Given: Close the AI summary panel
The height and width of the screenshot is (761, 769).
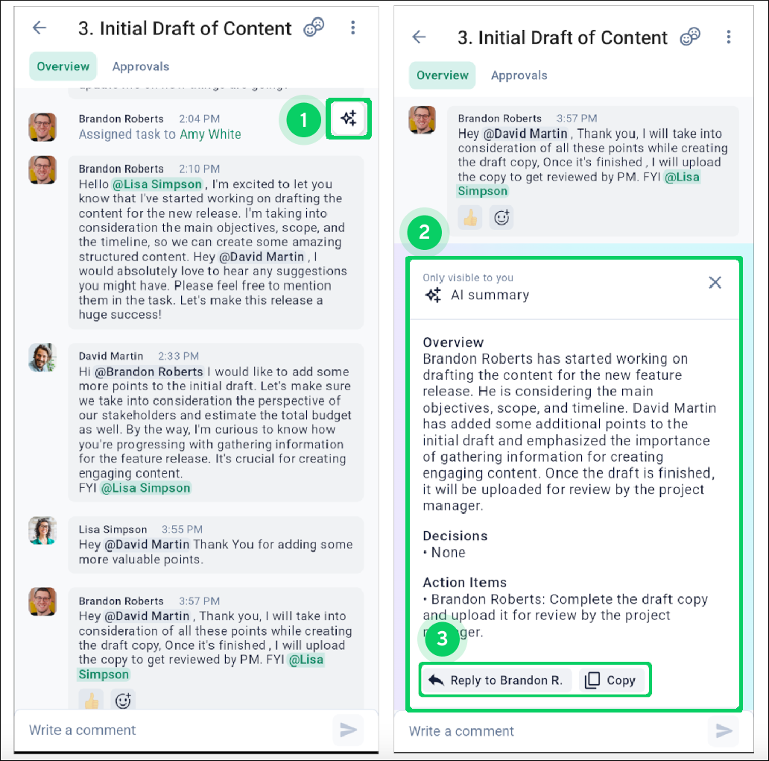Looking at the screenshot, I should click(715, 282).
